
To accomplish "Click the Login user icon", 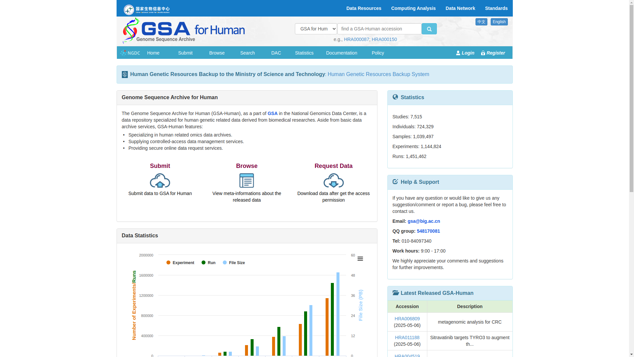I will [458, 53].
